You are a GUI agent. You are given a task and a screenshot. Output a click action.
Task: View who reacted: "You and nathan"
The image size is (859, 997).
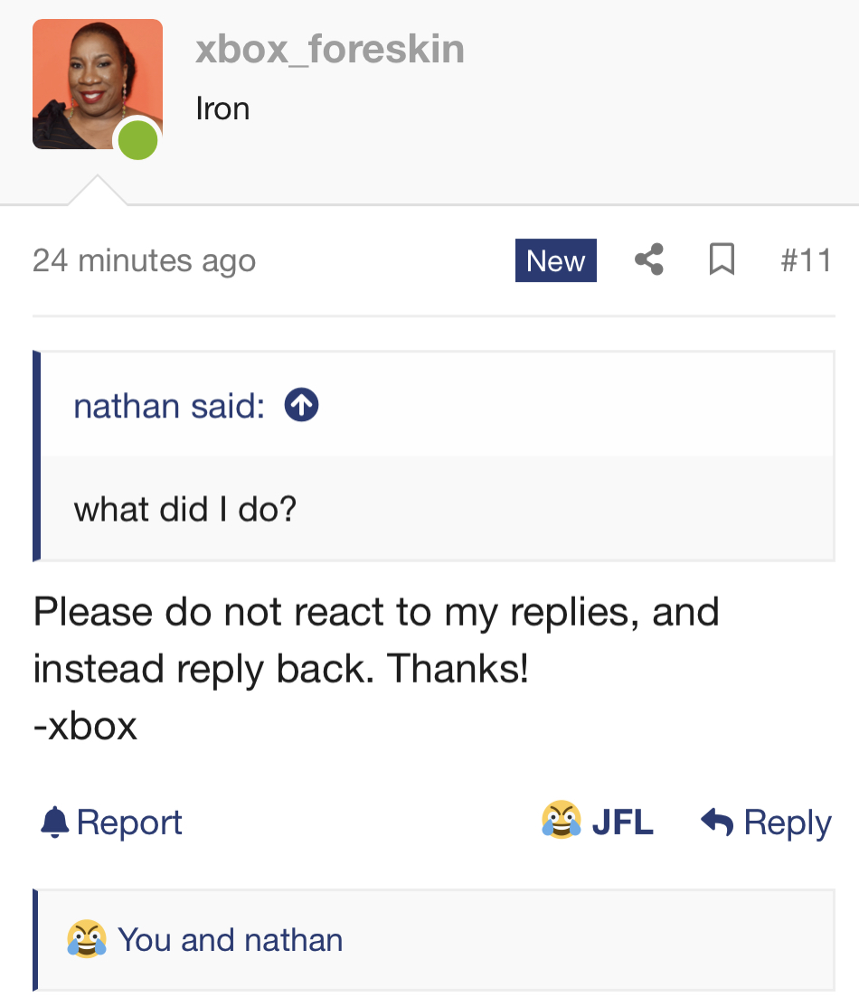[x=230, y=939]
